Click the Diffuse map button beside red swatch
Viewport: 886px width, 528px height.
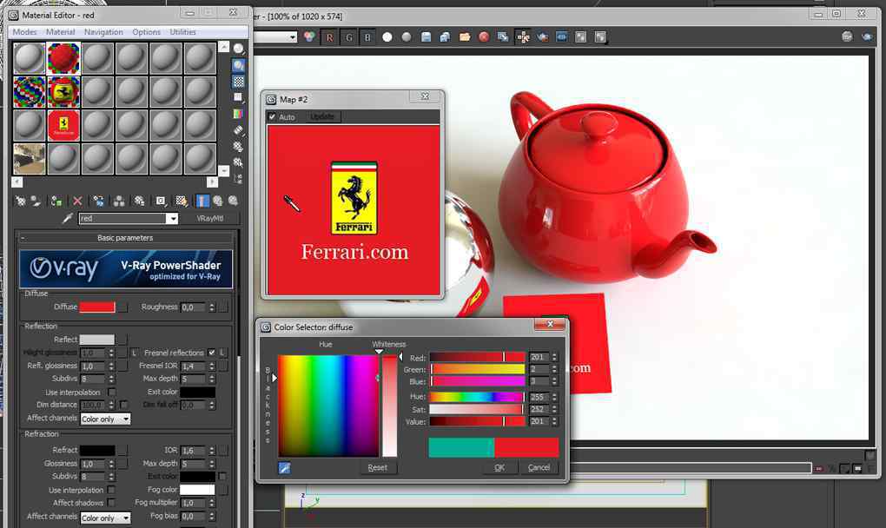[122, 307]
